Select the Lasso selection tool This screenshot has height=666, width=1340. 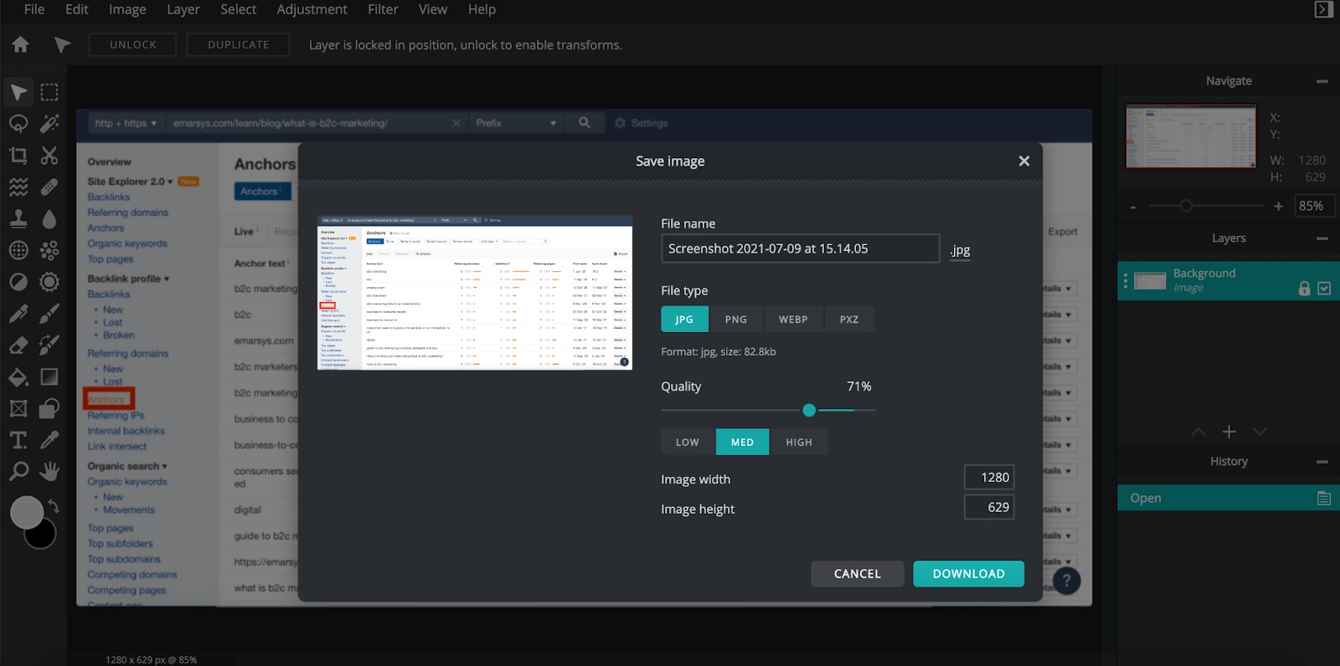18,124
